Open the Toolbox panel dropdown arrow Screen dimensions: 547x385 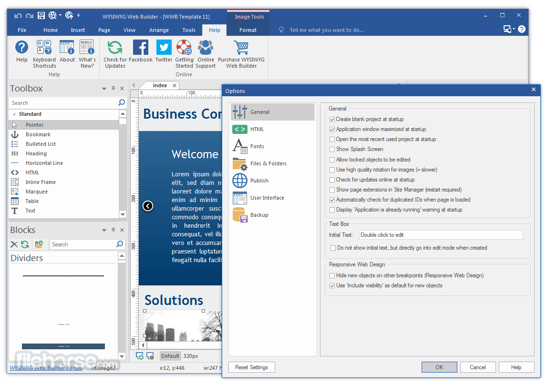click(x=104, y=89)
